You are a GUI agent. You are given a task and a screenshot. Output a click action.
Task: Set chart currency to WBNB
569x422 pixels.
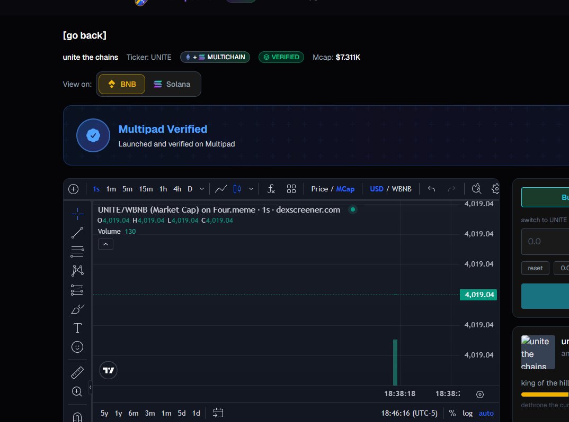[x=402, y=189]
